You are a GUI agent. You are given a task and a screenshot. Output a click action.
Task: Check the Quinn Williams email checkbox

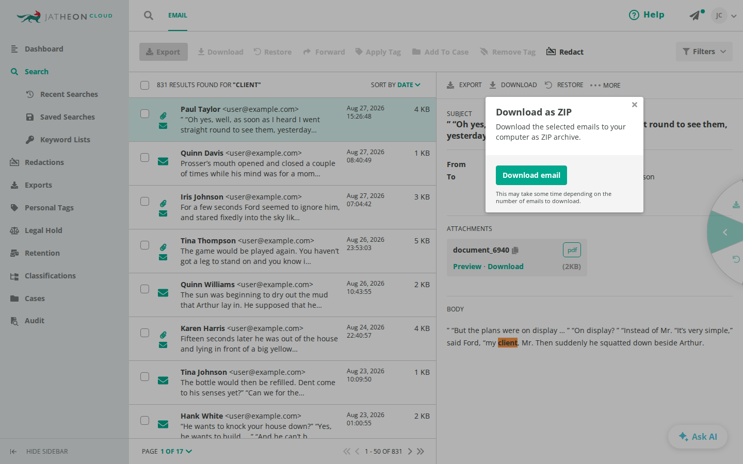145,289
